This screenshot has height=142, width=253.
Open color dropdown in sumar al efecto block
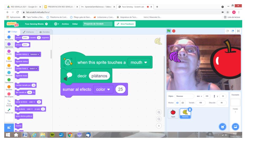point(103,89)
